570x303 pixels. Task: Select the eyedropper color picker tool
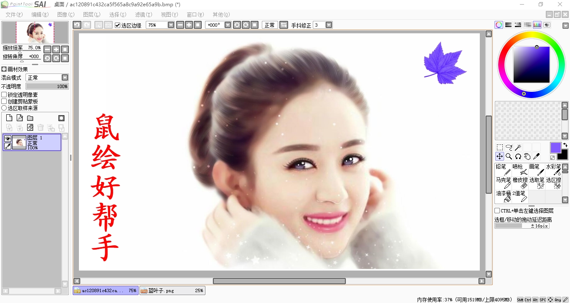click(536, 156)
